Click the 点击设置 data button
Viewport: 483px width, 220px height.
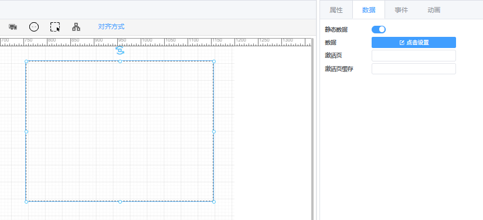(414, 43)
